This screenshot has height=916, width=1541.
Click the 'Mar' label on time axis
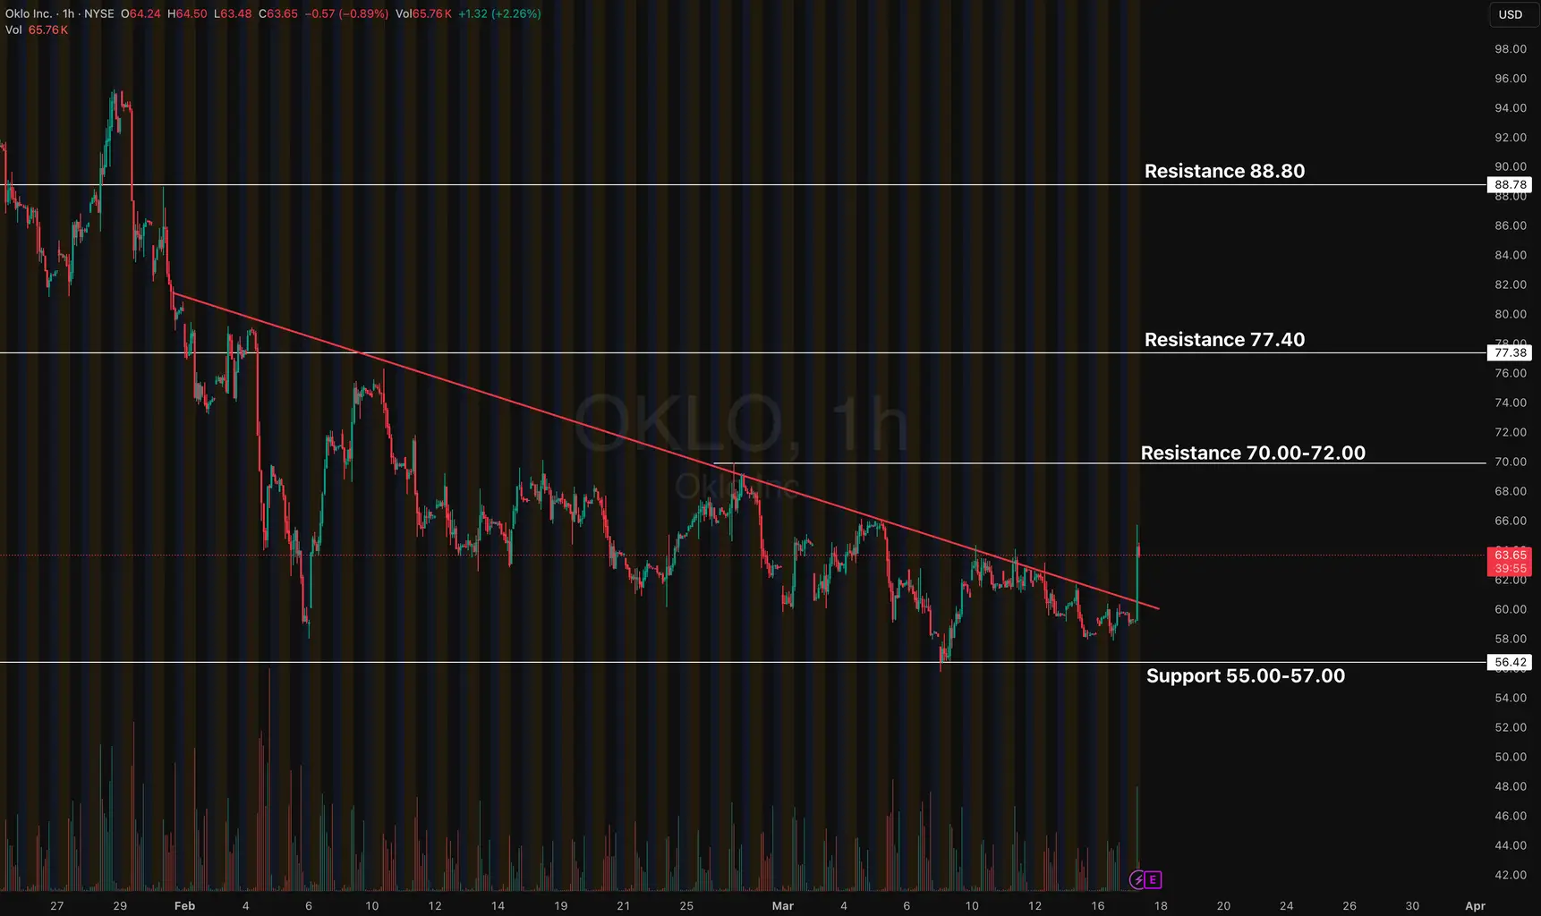coord(783,906)
